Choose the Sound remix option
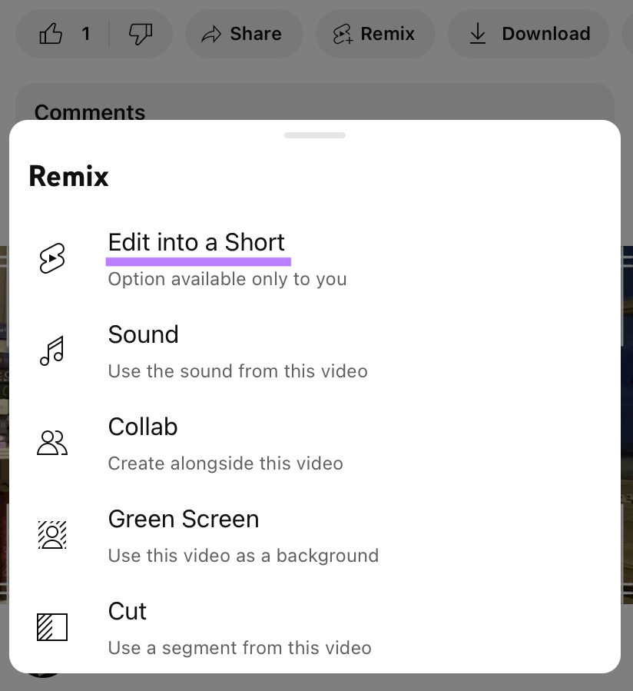 click(314, 351)
